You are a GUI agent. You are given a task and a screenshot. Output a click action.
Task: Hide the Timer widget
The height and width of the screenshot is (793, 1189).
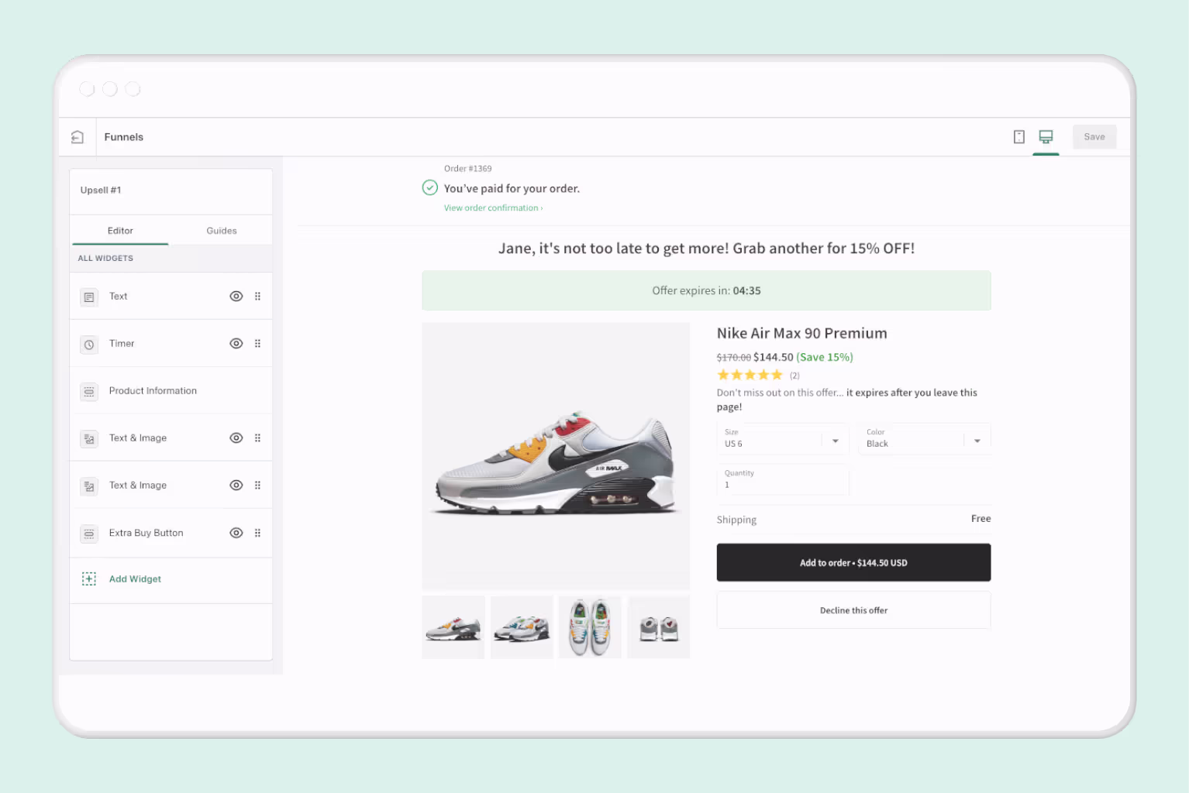point(236,344)
